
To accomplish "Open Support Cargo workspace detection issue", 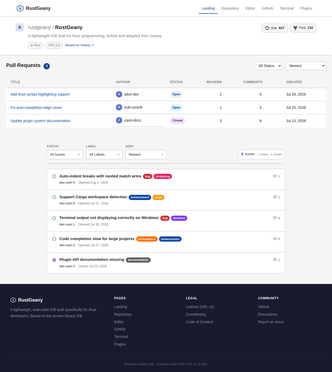I will 93,197.
